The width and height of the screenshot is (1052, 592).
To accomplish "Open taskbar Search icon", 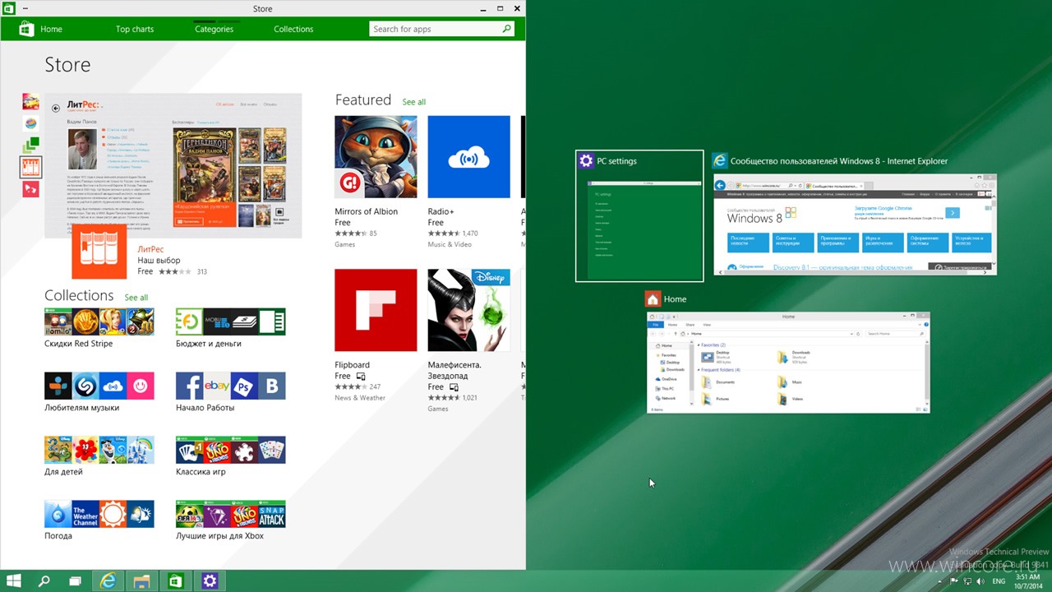I will (44, 581).
